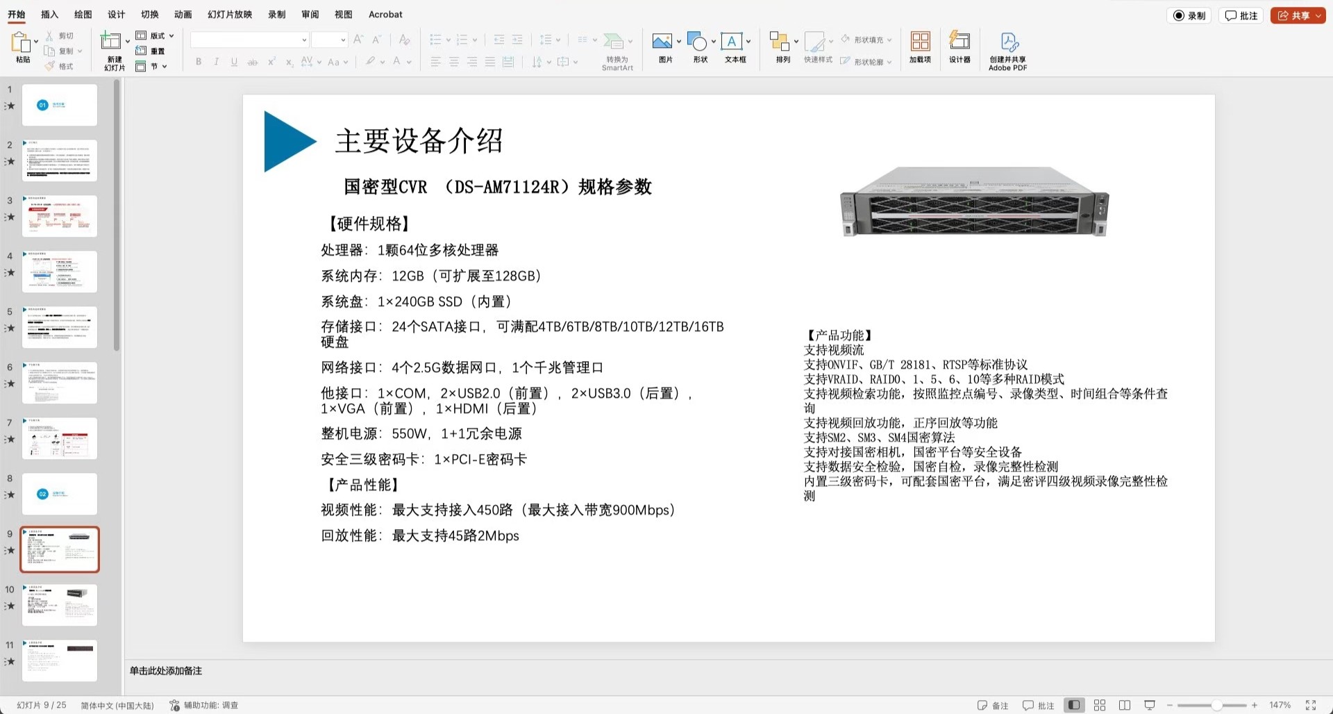Expand the Shape Outline (形状轮廓) dropdown
The width and height of the screenshot is (1333, 714).
[889, 62]
